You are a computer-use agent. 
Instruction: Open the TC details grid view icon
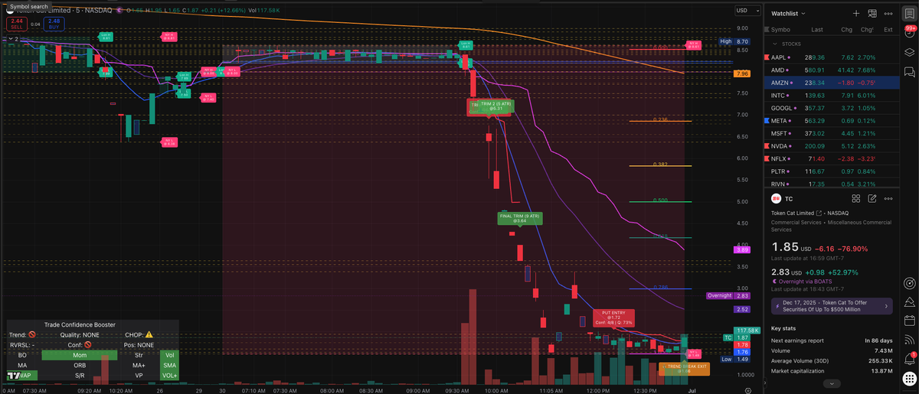coord(856,199)
